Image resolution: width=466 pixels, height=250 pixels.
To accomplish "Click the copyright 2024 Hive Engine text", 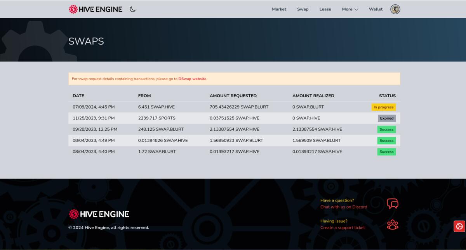I will [x=109, y=228].
